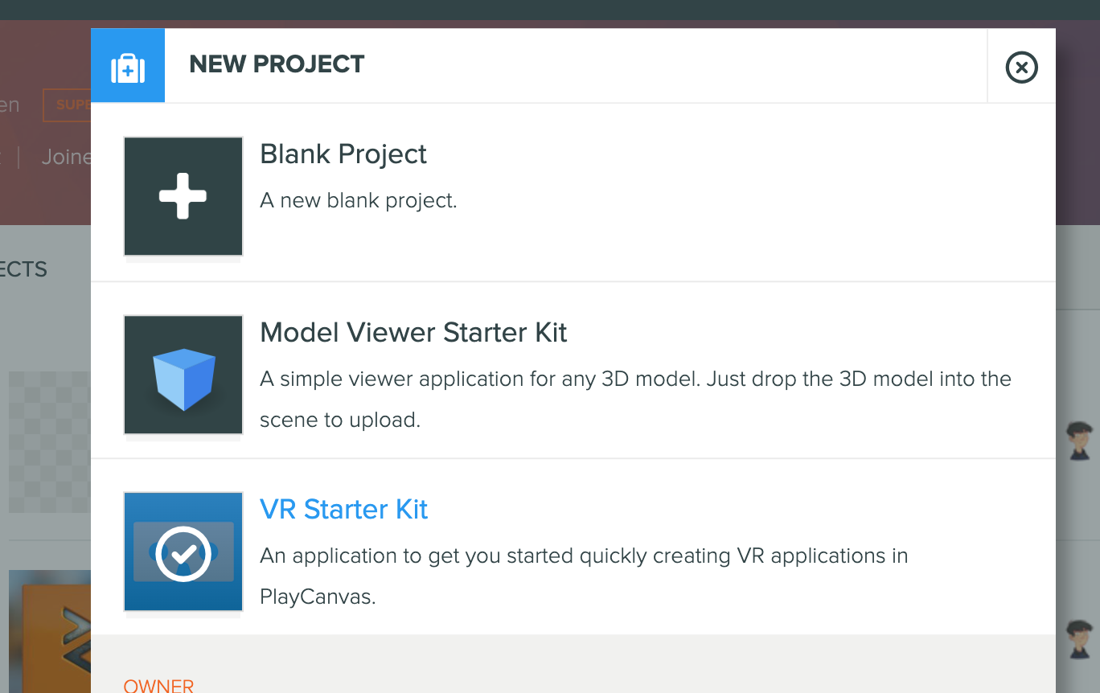Image resolution: width=1100 pixels, height=693 pixels.
Task: Open the checkered placeholder project thumbnail
Action: 50,441
